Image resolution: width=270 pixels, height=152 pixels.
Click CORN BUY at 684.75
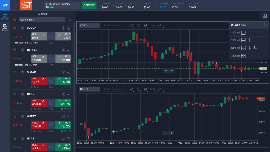tap(63, 103)
